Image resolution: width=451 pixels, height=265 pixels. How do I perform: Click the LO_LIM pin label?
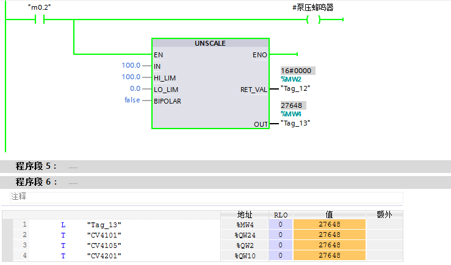click(166, 90)
